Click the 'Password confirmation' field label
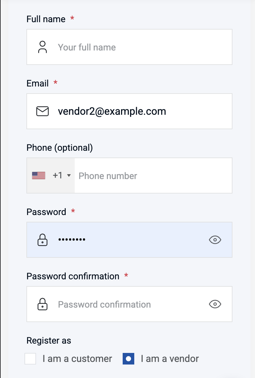This screenshot has height=378, width=255. 73,276
